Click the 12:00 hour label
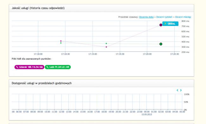206x124 pixels. [x=61, y=112]
